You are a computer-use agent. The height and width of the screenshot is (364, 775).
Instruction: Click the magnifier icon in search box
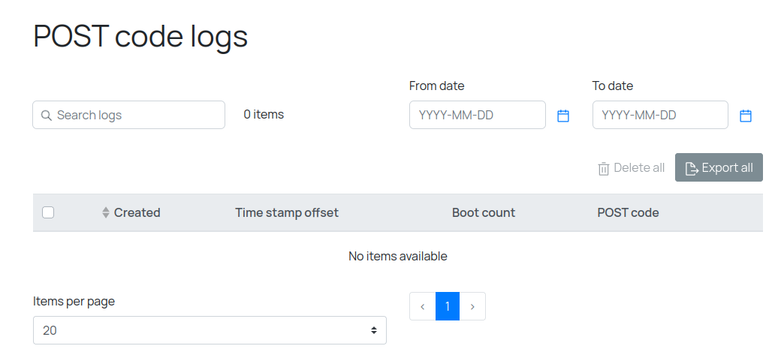tap(46, 116)
